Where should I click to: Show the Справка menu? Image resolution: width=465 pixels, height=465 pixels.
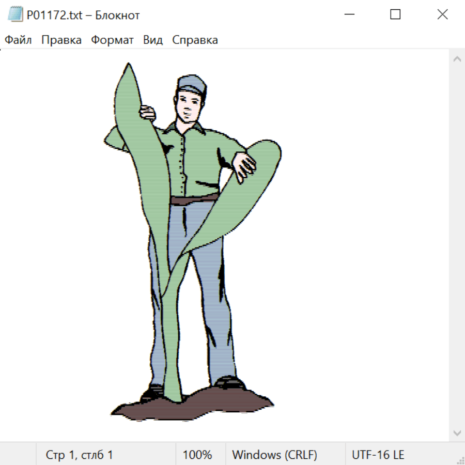point(195,40)
